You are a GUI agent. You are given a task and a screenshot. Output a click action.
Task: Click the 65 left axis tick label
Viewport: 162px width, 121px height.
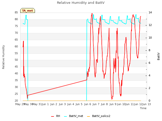tap(16, 40)
